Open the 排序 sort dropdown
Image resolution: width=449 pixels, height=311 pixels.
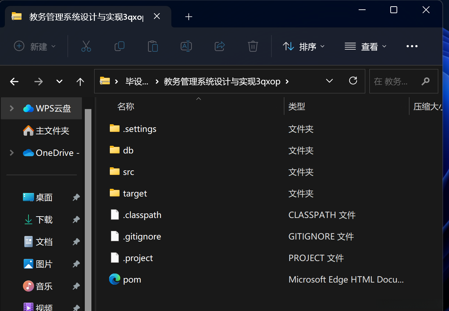coord(304,46)
